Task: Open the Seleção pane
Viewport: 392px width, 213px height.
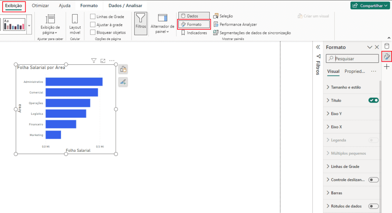Action: [223, 16]
